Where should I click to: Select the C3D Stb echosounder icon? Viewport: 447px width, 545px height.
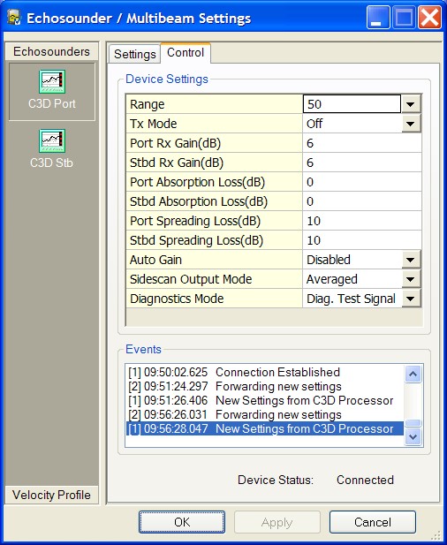pyautogui.click(x=52, y=140)
